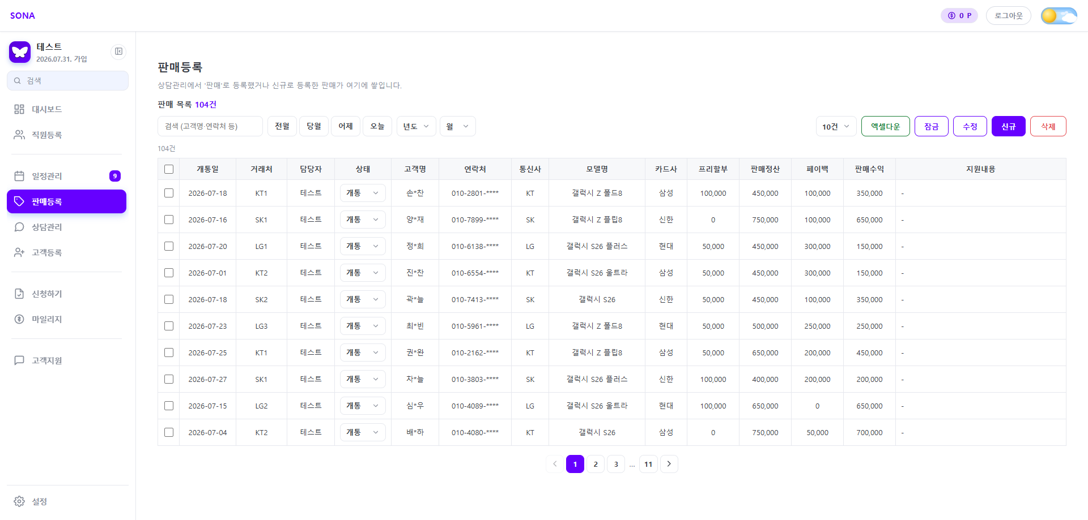Open the 대시보드 dashboard icon
Viewport: 1088px width, 520px height.
pos(19,109)
